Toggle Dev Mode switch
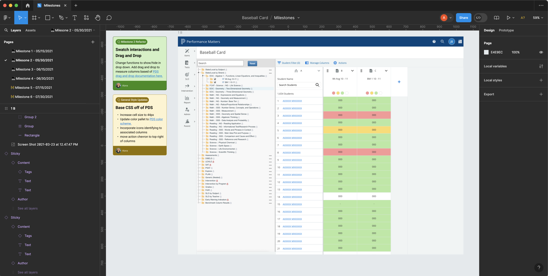This screenshot has width=548, height=276. (480, 18)
